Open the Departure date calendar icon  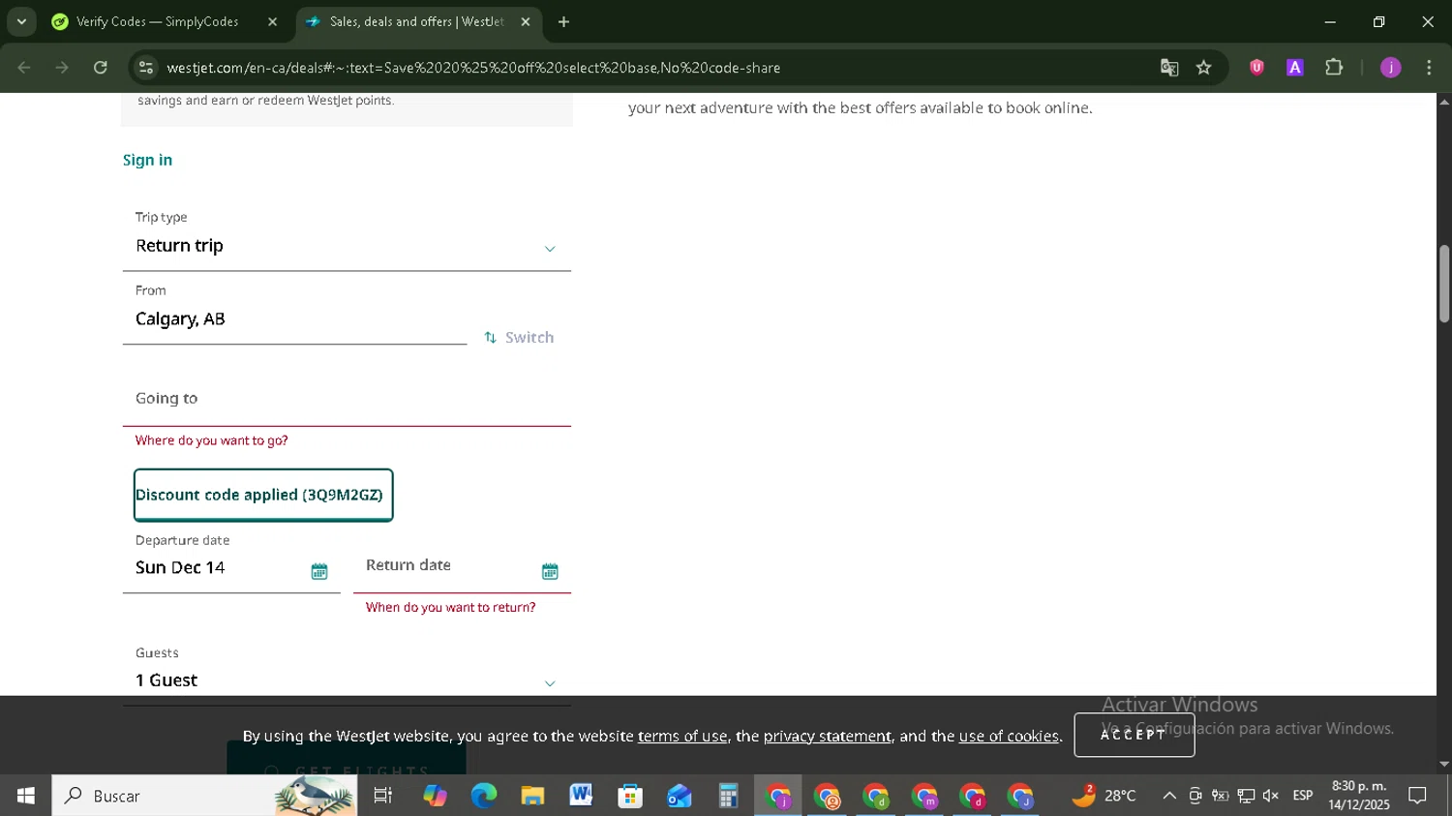[x=319, y=572]
